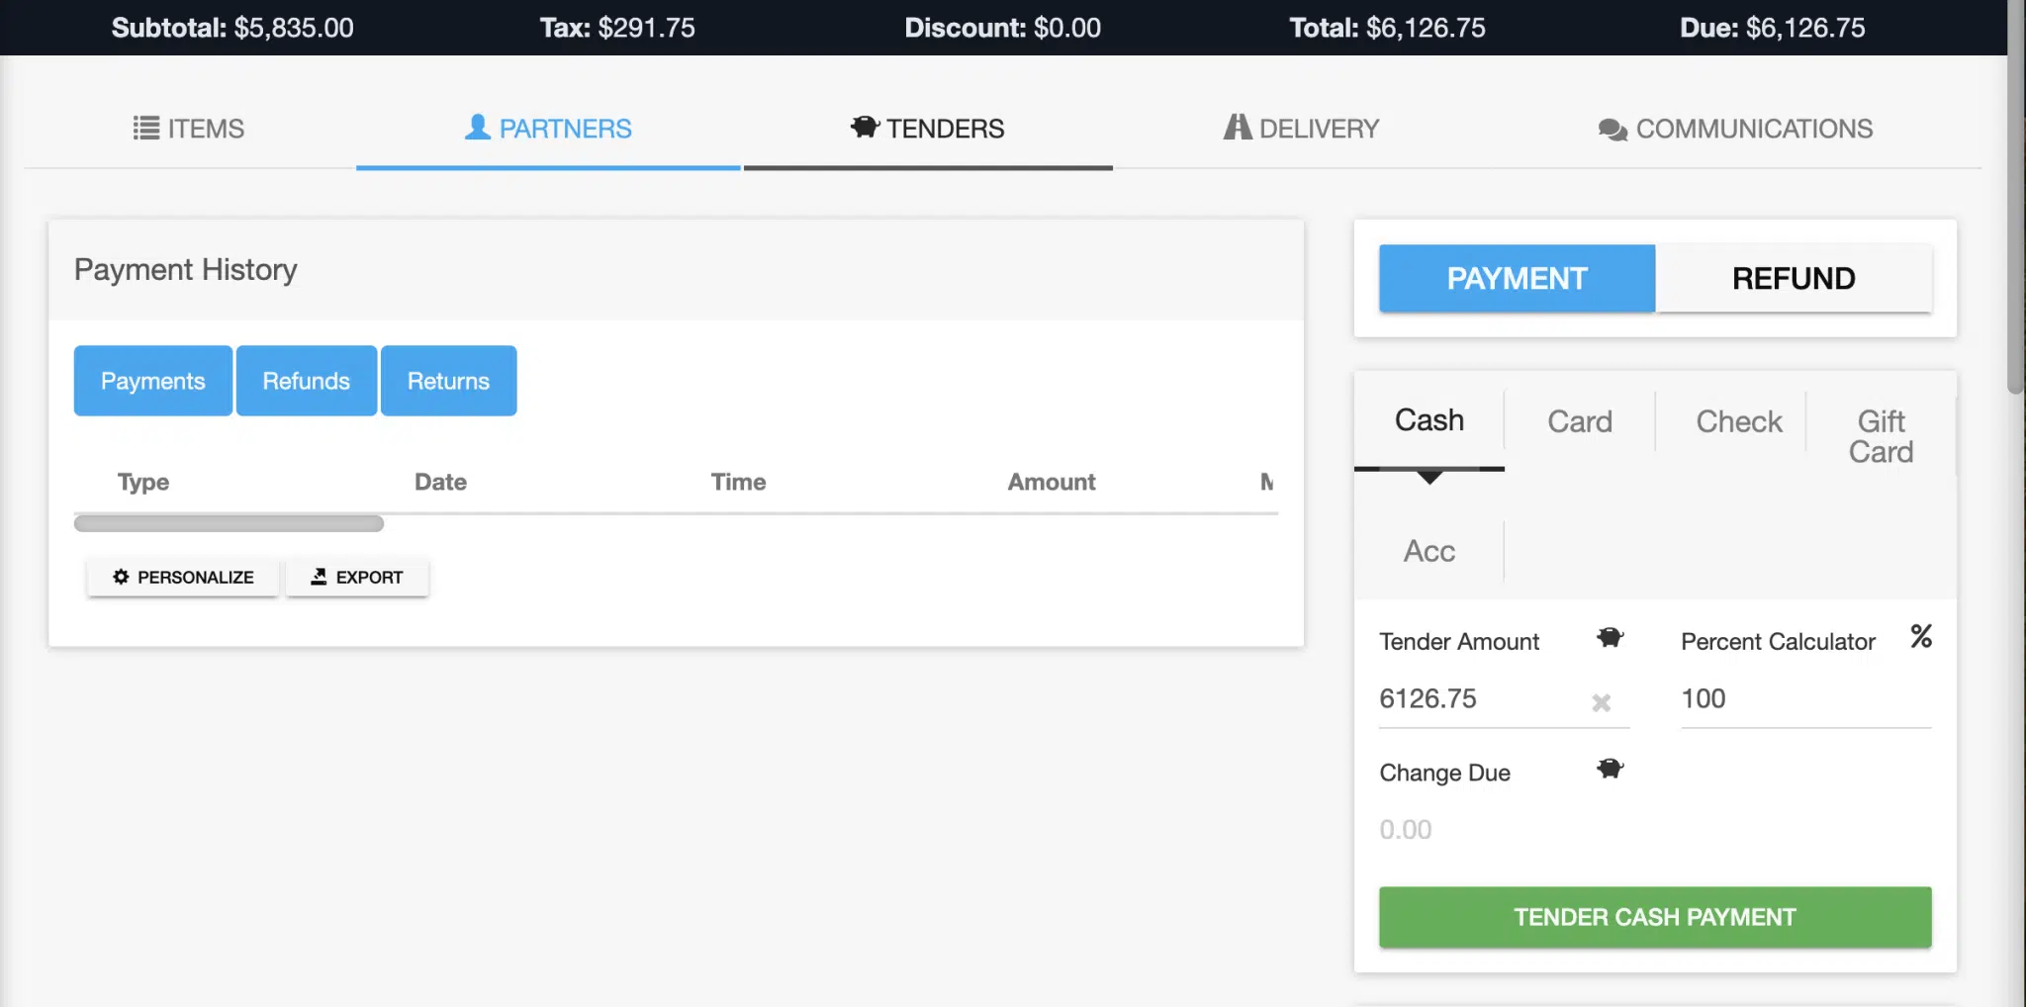This screenshot has width=2026, height=1007.
Task: Click the percent icon next to Percent Calculator
Action: click(1920, 637)
